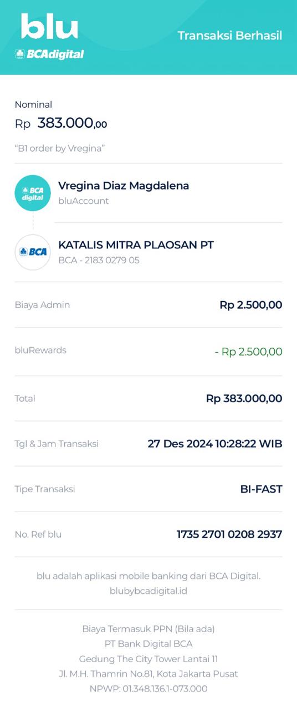
Task: Tap the BI-FAST transaction type value
Action: coord(261,489)
